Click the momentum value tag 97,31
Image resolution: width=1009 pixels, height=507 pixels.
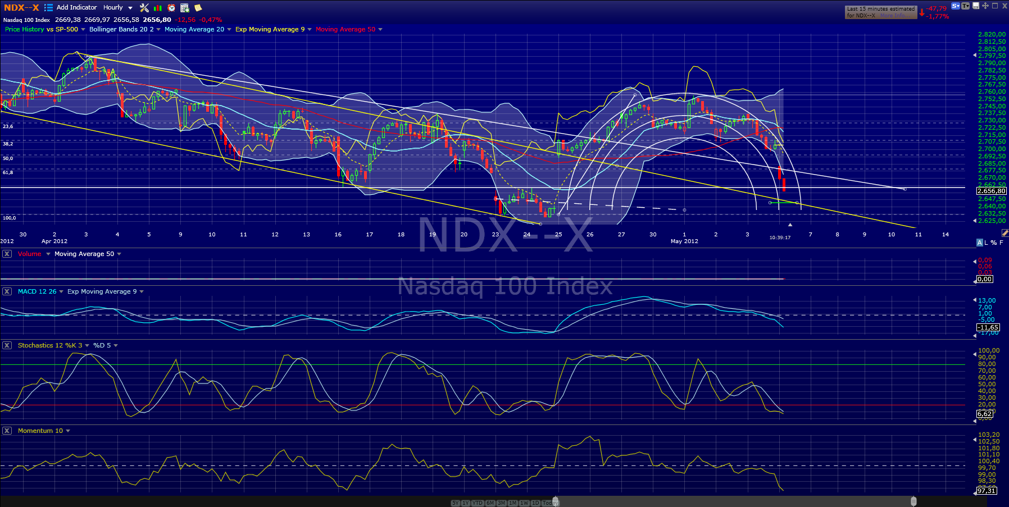tap(987, 491)
